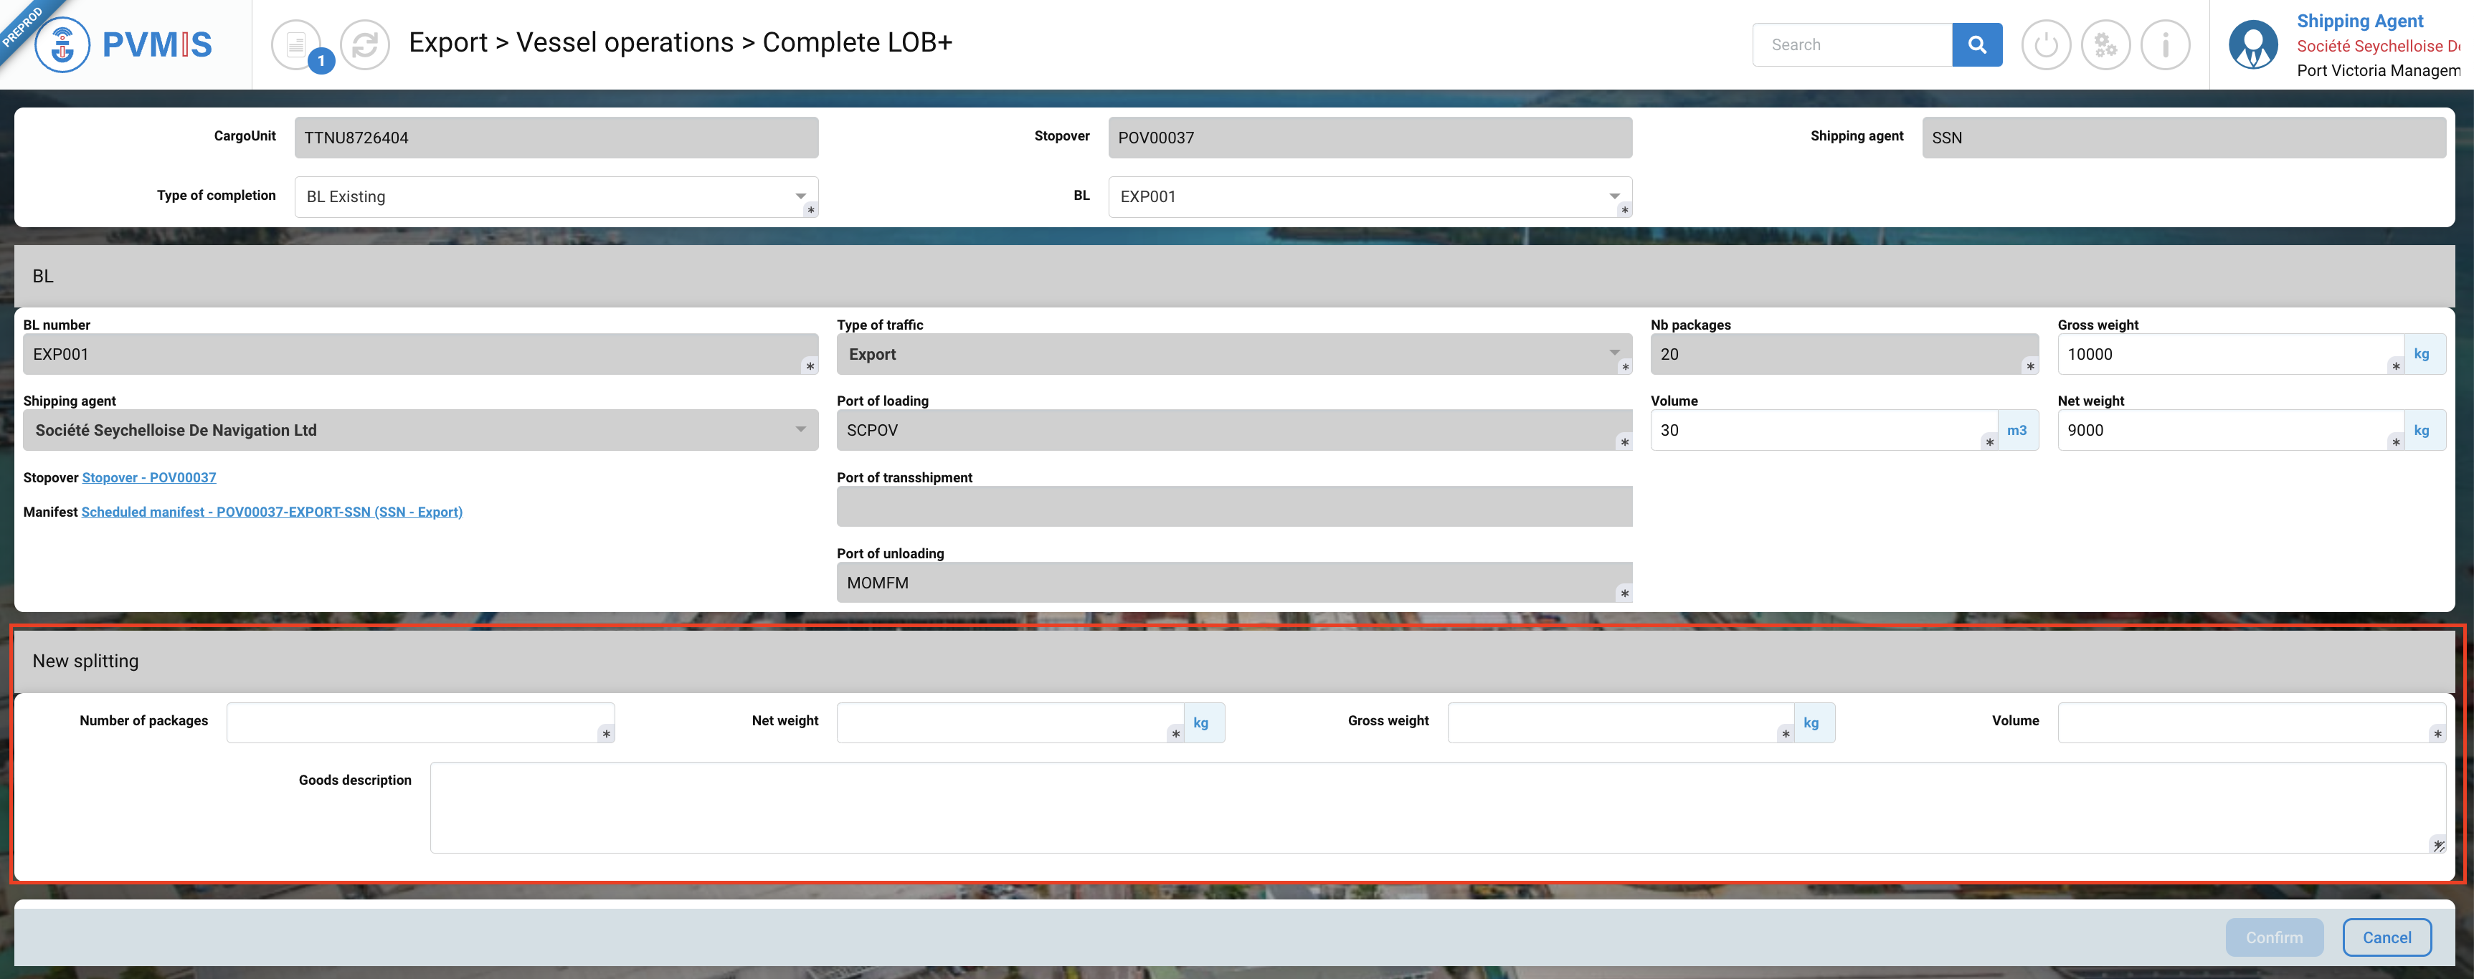Edit the Net weight field 9000
Screen dimensions: 2474x979
click(x=2230, y=430)
